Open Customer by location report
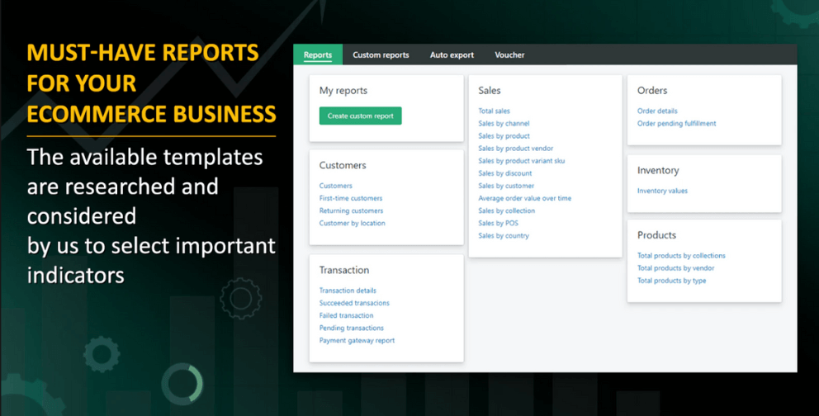Image resolution: width=819 pixels, height=416 pixels. click(353, 224)
